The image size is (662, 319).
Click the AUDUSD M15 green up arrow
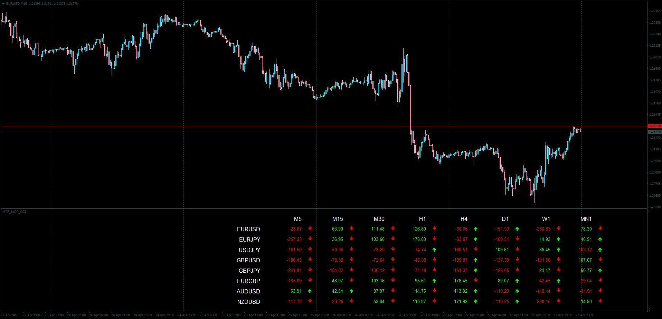pos(351,291)
